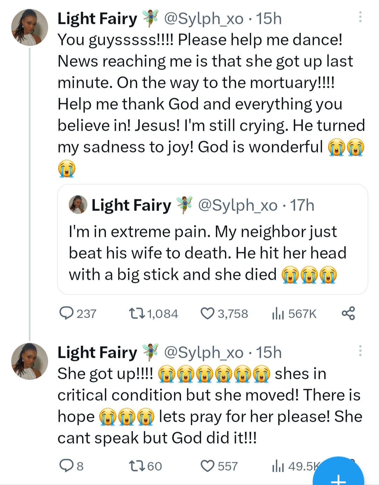Share the first tweet via share icon
379x485 pixels.
click(x=348, y=313)
